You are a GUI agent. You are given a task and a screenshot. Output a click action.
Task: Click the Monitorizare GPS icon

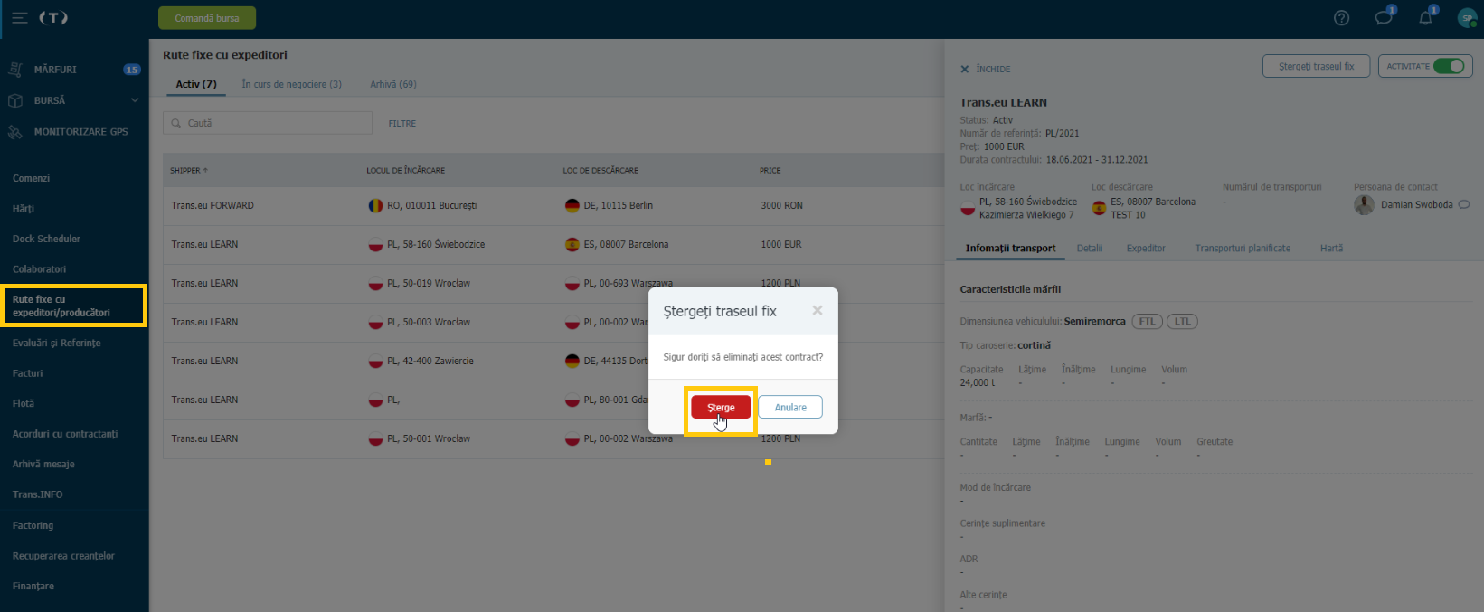[x=15, y=132]
